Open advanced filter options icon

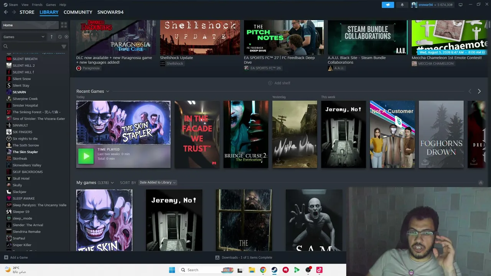pyautogui.click(x=64, y=46)
